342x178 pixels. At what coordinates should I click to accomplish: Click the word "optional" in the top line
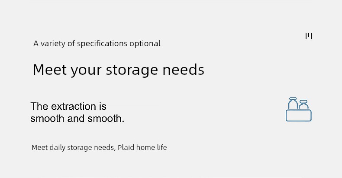(x=145, y=44)
